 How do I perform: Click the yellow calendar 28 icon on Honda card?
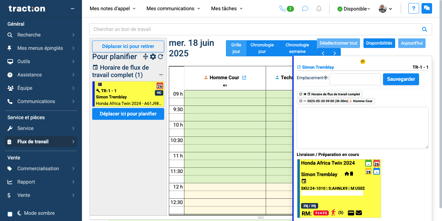click(368, 171)
